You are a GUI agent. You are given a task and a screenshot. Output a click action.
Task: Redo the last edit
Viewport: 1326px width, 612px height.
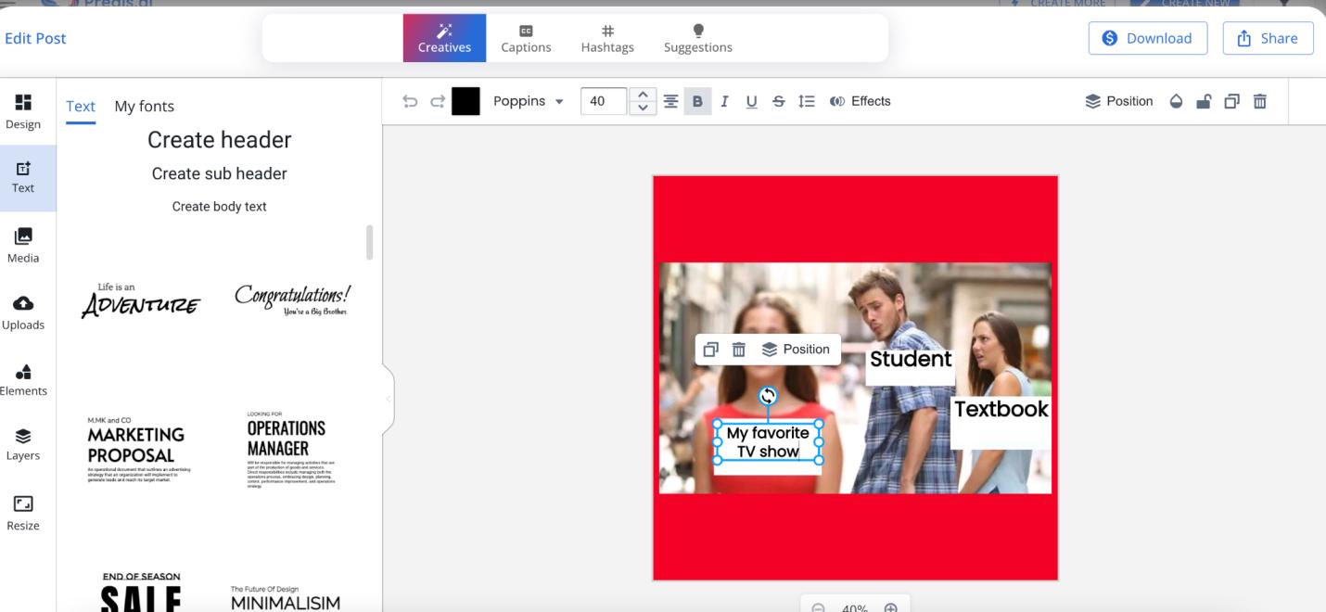(x=437, y=101)
